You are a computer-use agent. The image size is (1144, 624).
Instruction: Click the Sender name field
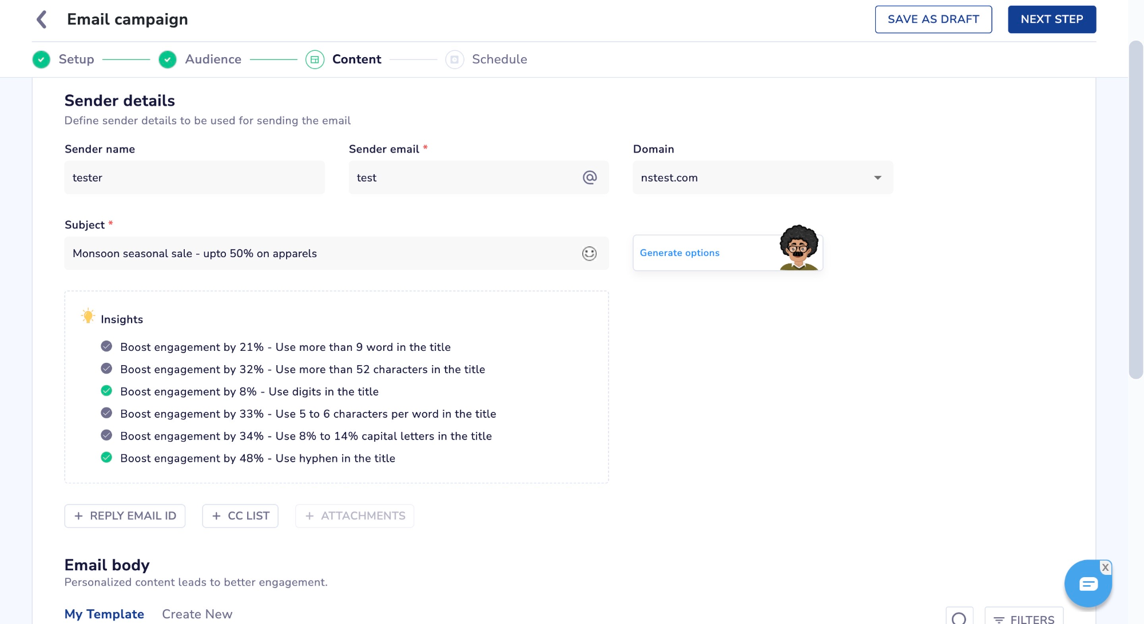[194, 177]
